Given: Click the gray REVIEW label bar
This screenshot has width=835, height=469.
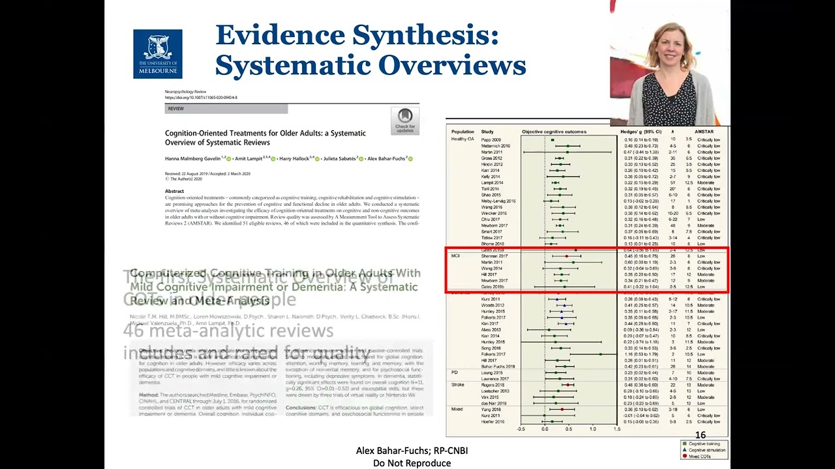Looking at the screenshot, I should [226, 109].
